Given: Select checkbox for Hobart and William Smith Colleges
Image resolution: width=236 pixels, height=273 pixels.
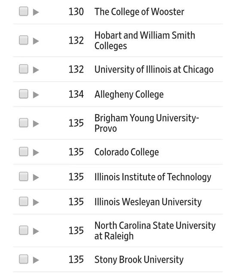Looking at the screenshot, I should (x=24, y=40).
